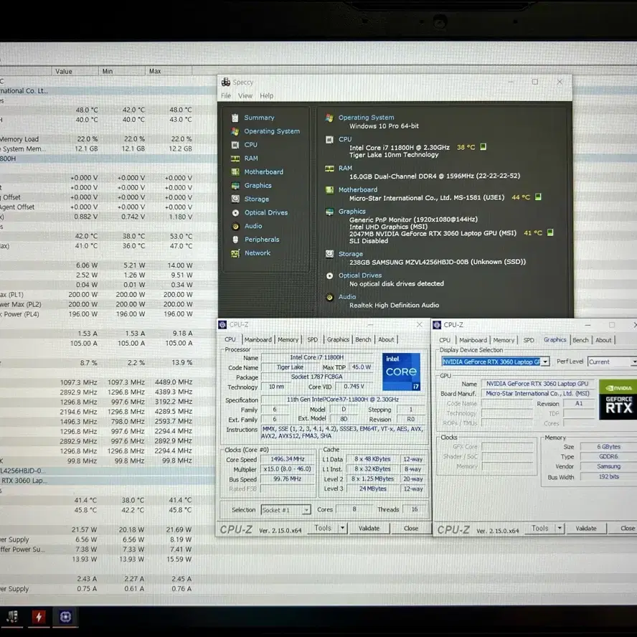
Task: Click the Max column header in sensor window
Action: [168, 71]
